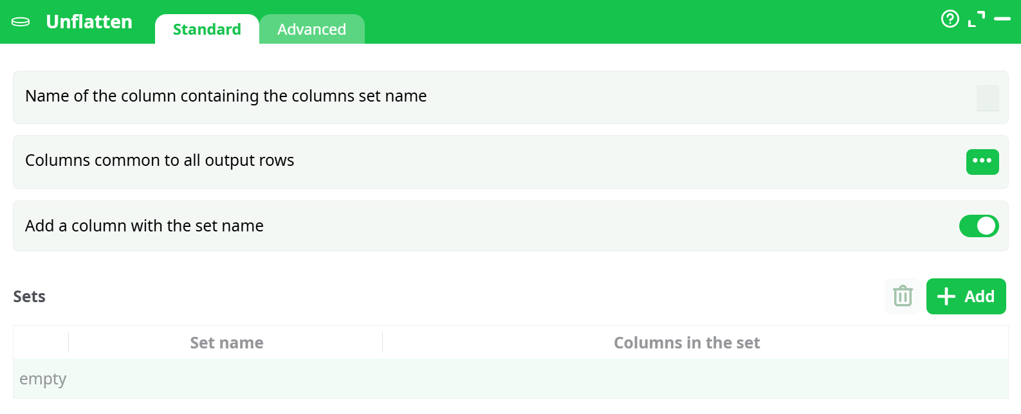Click the column set name input box
Screen dimensions: 1021x414
(x=987, y=98)
